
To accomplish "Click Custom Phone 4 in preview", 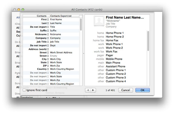I will click(x=116, y=81).
